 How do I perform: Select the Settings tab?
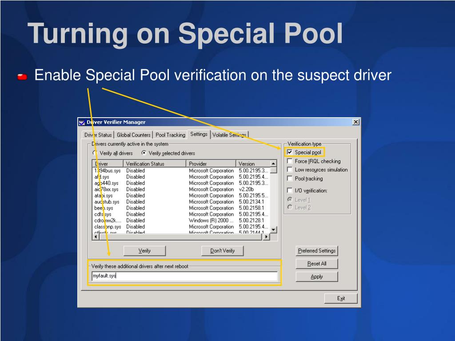pyautogui.click(x=199, y=134)
